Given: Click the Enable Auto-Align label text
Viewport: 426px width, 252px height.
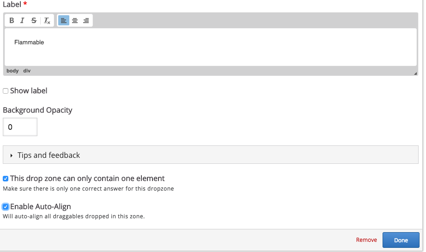Looking at the screenshot, I should click(x=41, y=206).
